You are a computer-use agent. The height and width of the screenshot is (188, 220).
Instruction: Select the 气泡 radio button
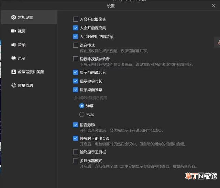pos(82,114)
